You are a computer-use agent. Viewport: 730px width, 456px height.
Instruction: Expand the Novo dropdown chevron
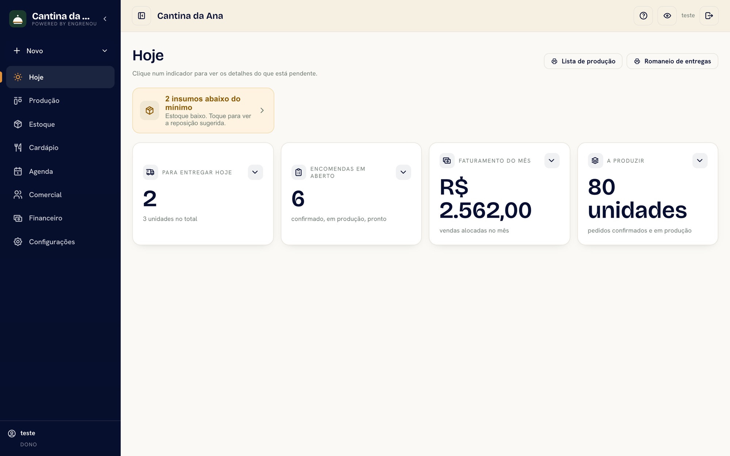click(x=105, y=51)
